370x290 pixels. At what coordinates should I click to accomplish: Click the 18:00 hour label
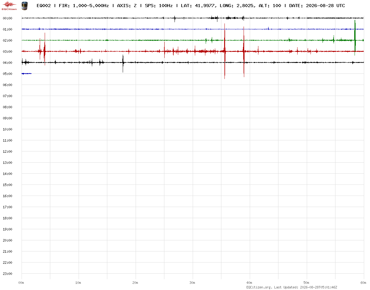click(x=7, y=218)
